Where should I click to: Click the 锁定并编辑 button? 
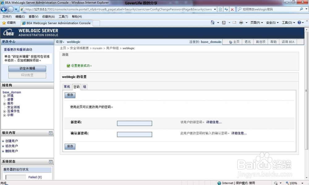27,69
